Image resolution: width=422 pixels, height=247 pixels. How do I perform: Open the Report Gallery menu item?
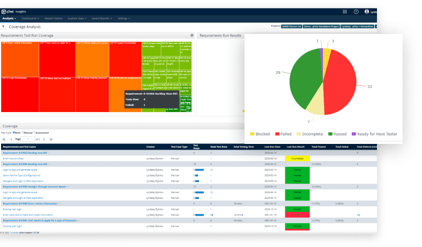pyautogui.click(x=53, y=18)
